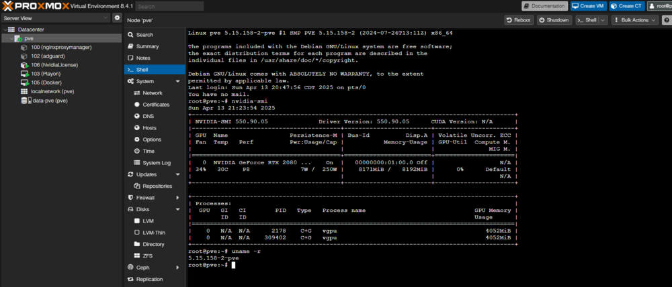Open the Bulk Actions dropdown
This screenshot has width=672, height=287.
[x=635, y=20]
